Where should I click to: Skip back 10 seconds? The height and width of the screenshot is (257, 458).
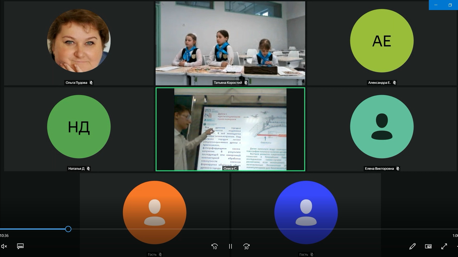214,246
